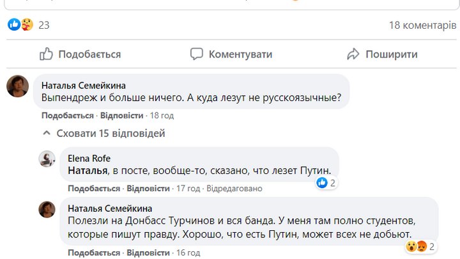Open the post's like reaction icon beside 23
This screenshot has height=259, width=460.
[x=14, y=26]
